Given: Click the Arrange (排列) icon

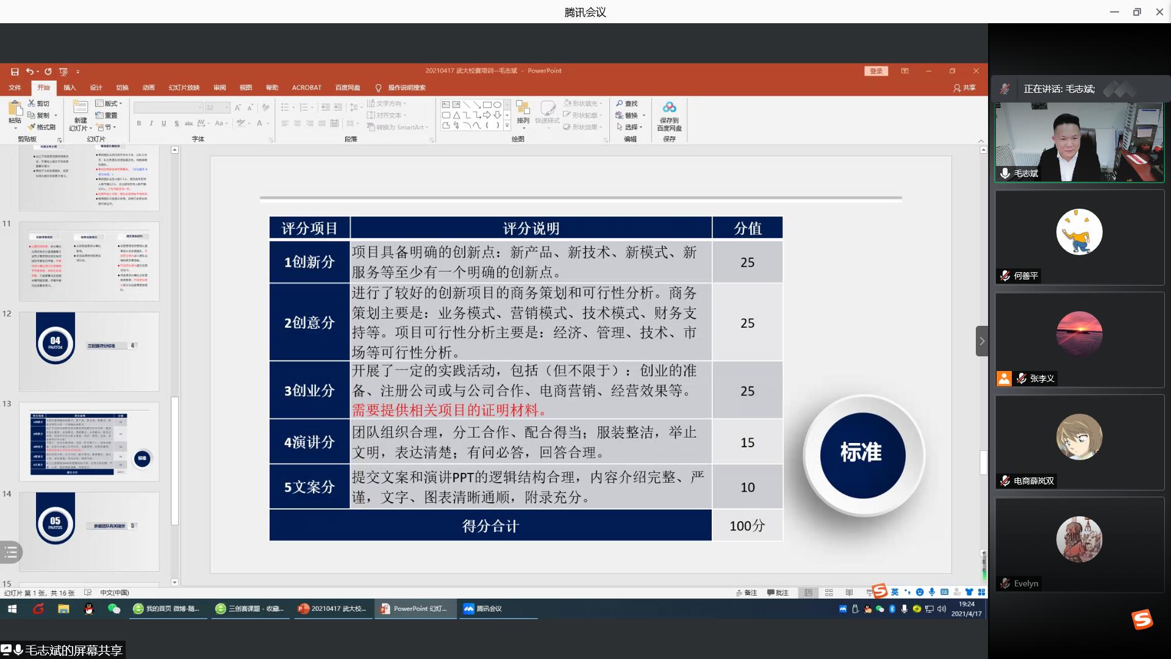Looking at the screenshot, I should (523, 108).
